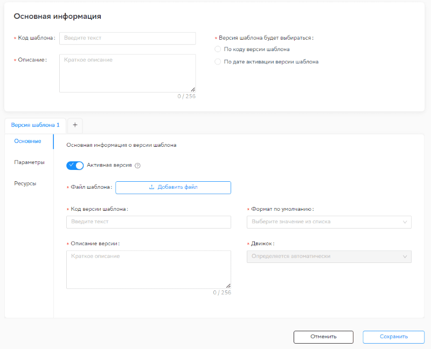This screenshot has width=431, height=349.
Task: Click resize handle of Описание версии textarea
Action: (228, 286)
